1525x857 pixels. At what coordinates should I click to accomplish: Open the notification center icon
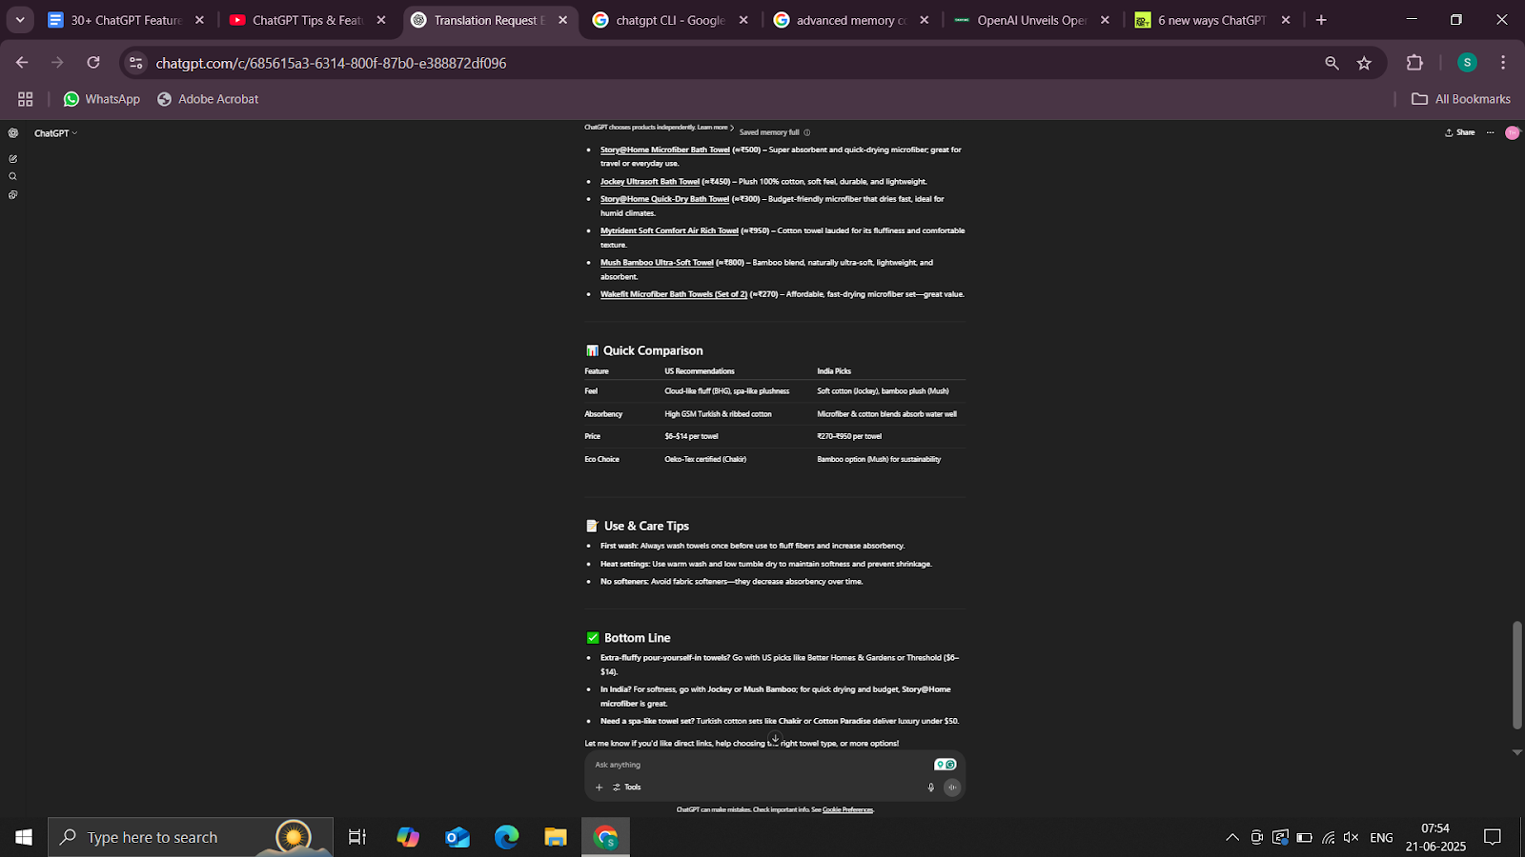tap(1493, 837)
